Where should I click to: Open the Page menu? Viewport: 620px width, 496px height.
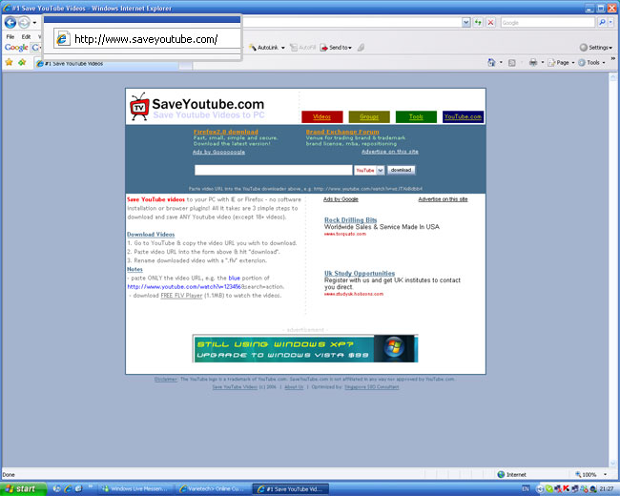point(561,63)
